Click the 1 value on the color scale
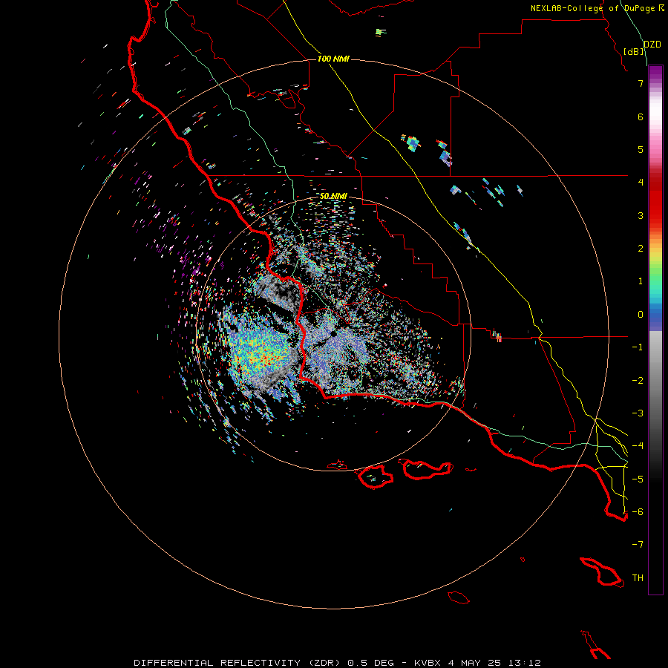 point(641,281)
